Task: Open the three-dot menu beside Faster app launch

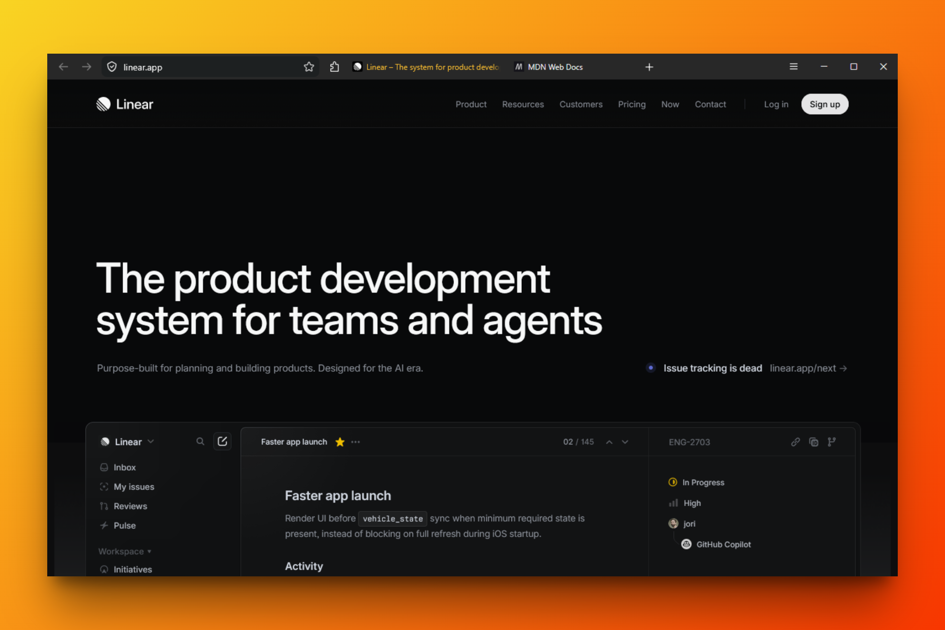Action: (x=355, y=442)
